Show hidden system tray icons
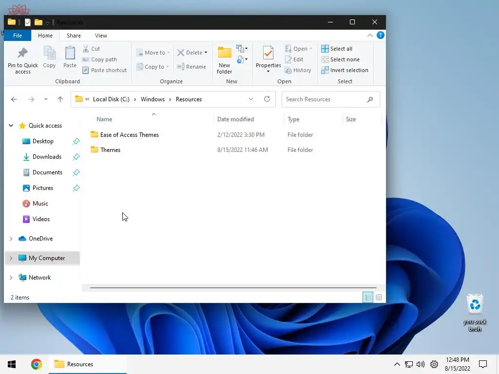Screen dimensions: 499x374 397,364
